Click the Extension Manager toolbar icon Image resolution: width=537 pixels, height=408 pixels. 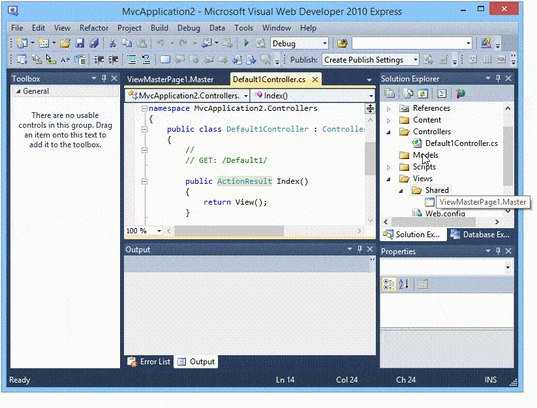486,44
